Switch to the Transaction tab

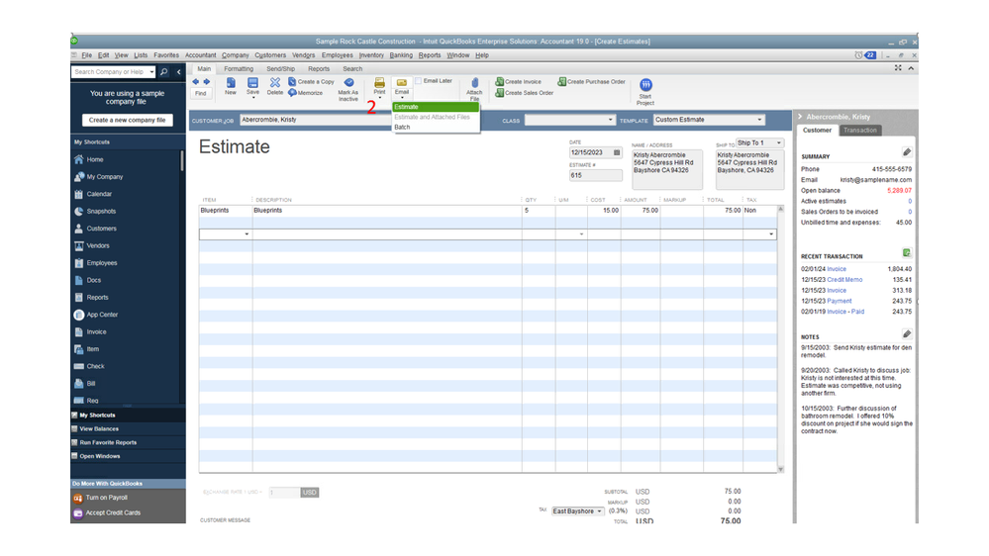click(859, 131)
